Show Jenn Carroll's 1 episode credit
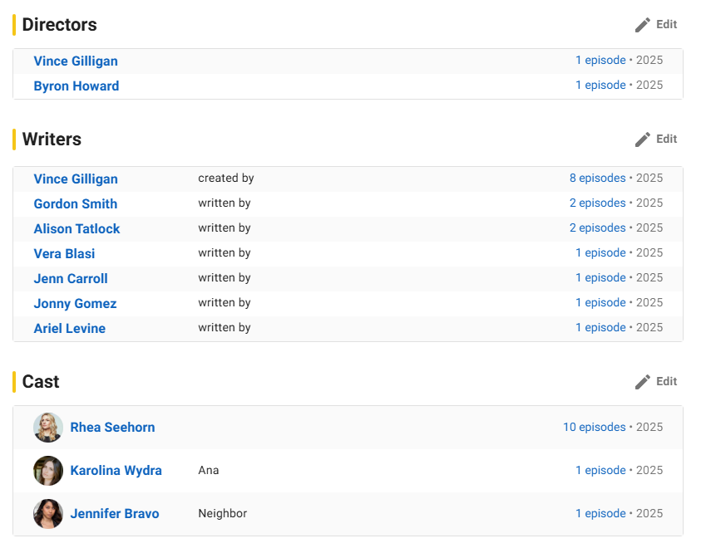The width and height of the screenshot is (711, 548). (x=600, y=277)
